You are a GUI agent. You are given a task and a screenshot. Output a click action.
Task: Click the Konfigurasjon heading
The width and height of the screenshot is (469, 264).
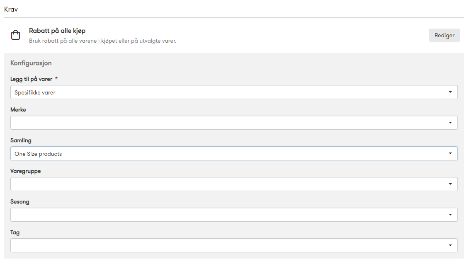31,63
